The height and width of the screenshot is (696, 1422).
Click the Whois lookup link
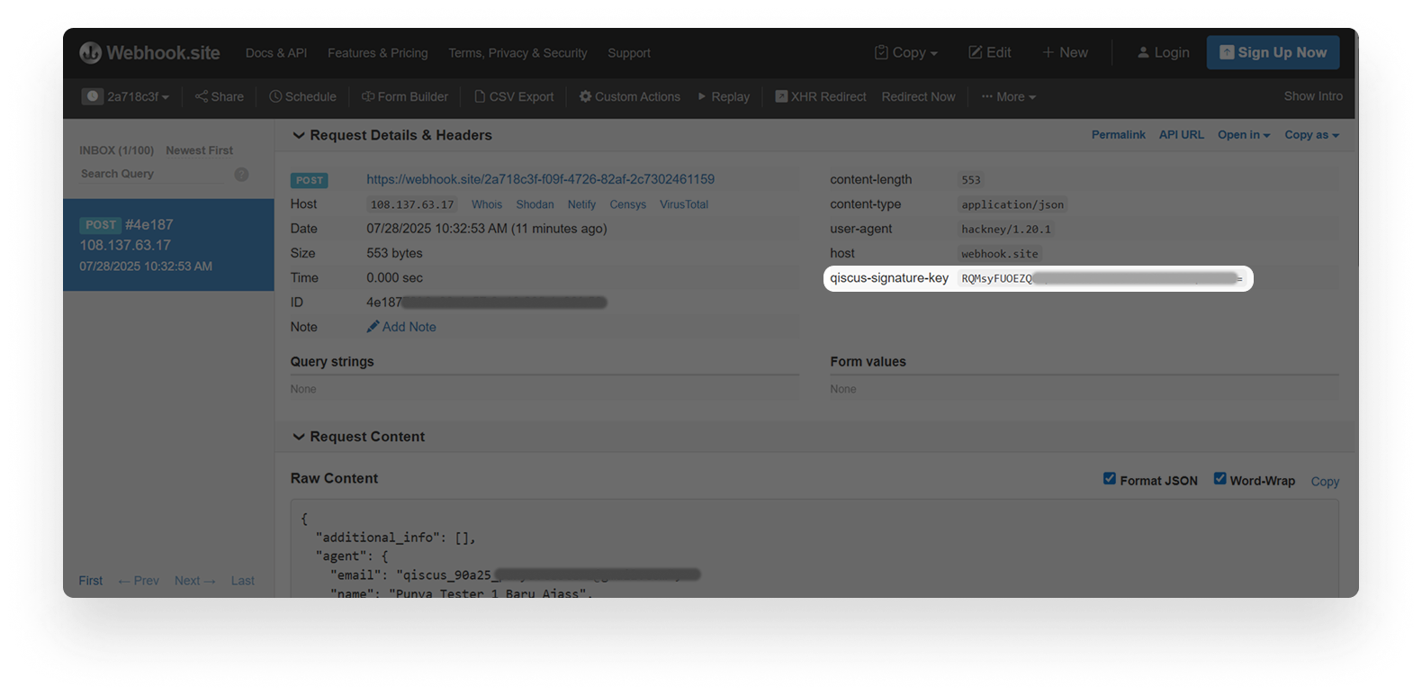point(486,204)
